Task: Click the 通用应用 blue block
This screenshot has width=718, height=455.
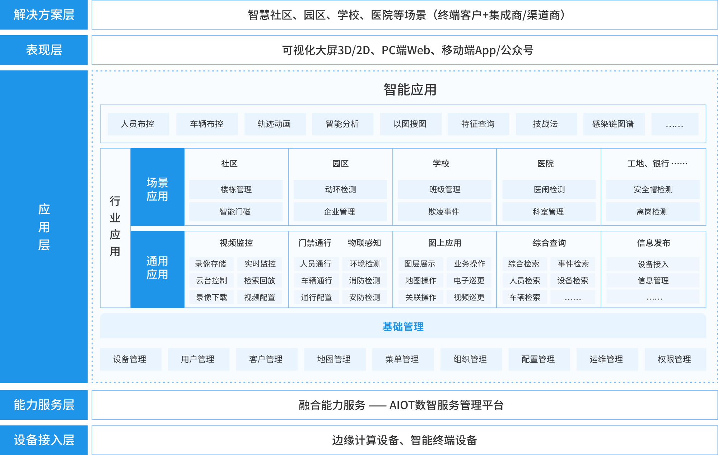Action: point(157,268)
